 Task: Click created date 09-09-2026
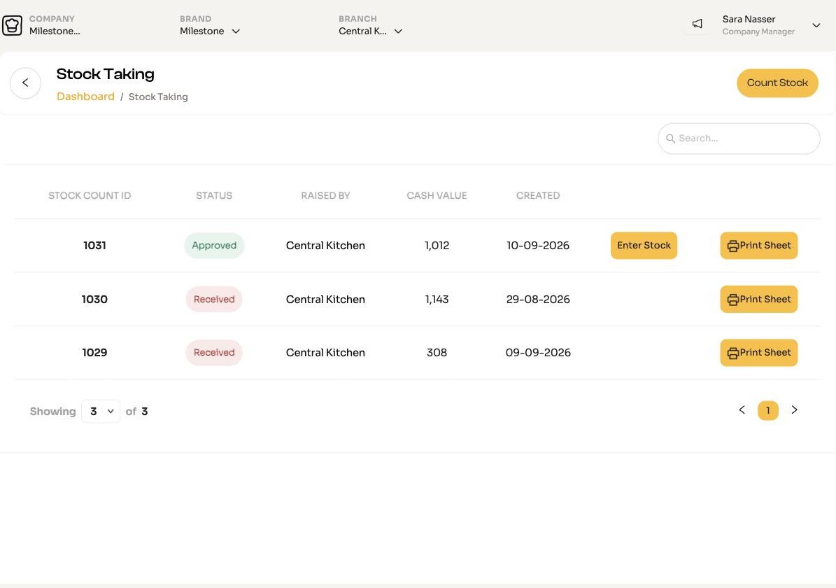tap(538, 353)
